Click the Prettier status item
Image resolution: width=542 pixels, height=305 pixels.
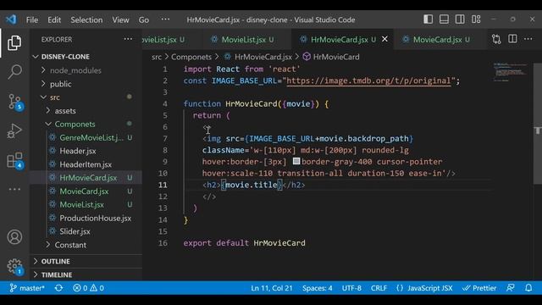click(x=479, y=288)
